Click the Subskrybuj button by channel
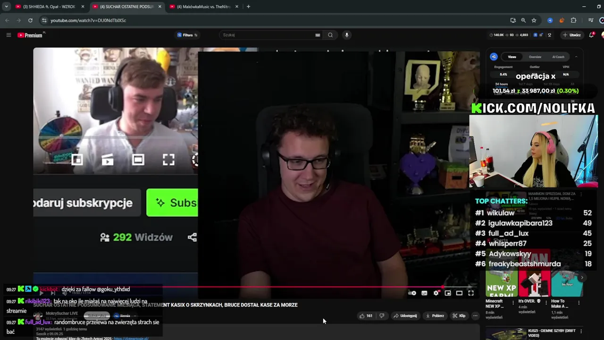This screenshot has height=340, width=604. pyautogui.click(x=97, y=316)
